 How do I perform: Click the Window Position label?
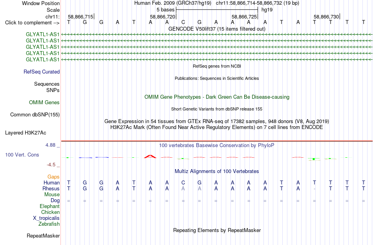pyautogui.click(x=41, y=3)
